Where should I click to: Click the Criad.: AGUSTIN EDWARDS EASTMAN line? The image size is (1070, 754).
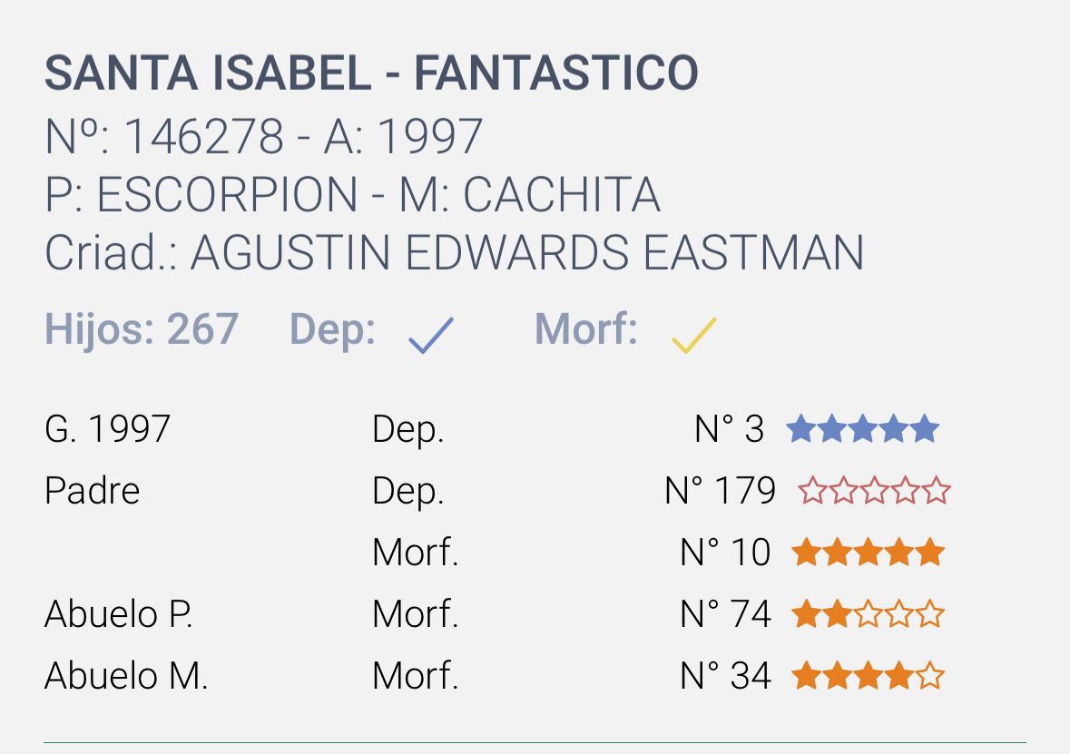(455, 252)
